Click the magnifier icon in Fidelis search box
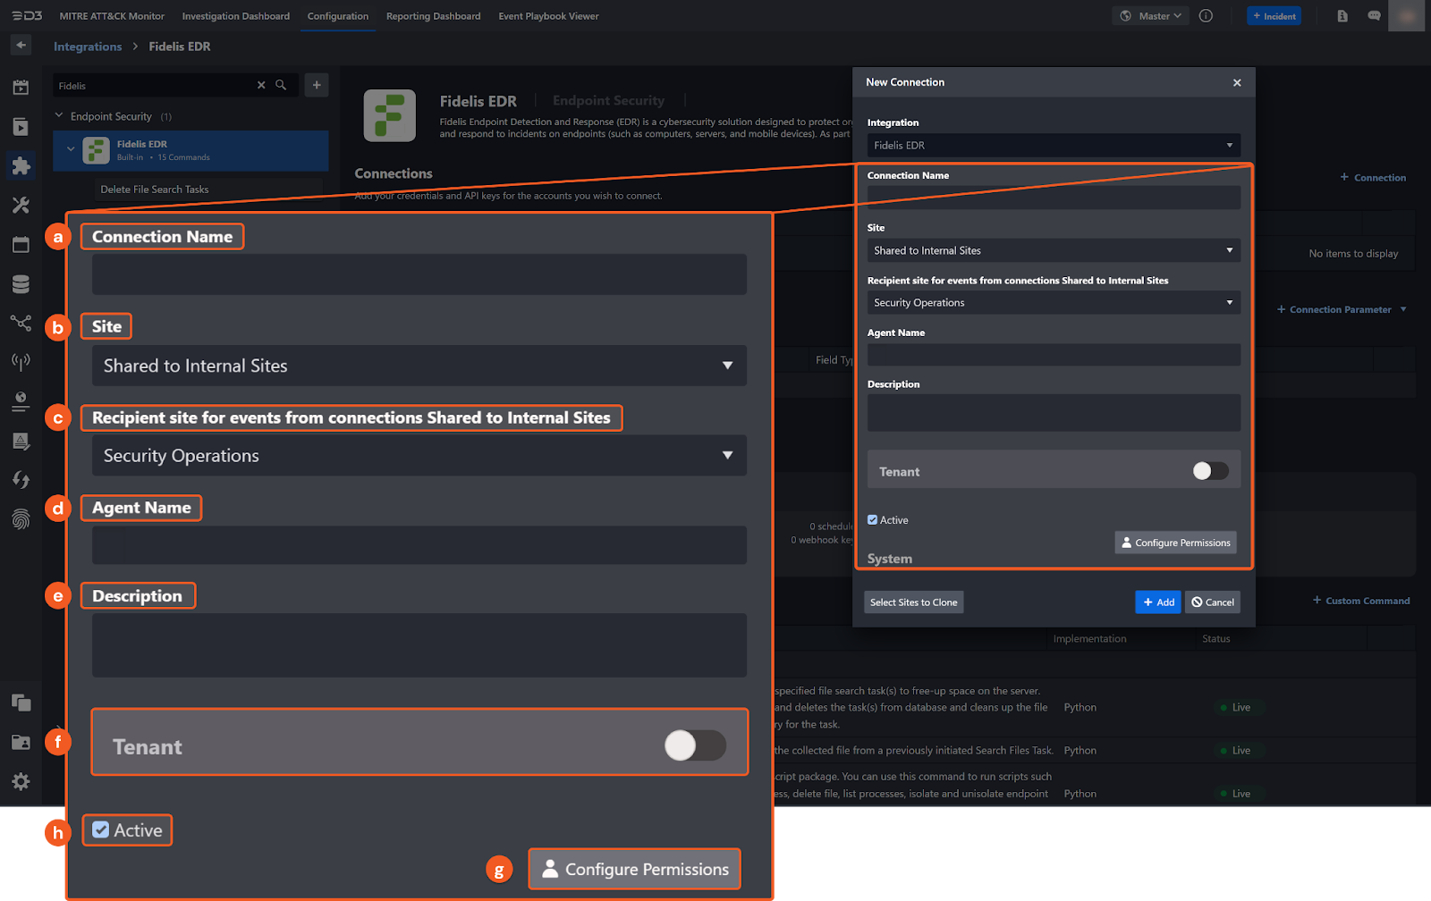The width and height of the screenshot is (1431, 901). coord(281,85)
